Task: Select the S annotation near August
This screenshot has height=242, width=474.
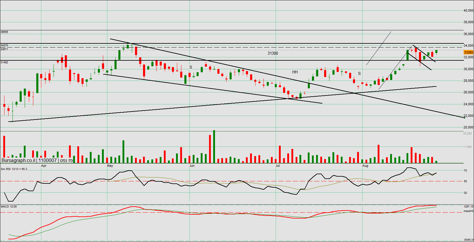Action: pos(359,73)
